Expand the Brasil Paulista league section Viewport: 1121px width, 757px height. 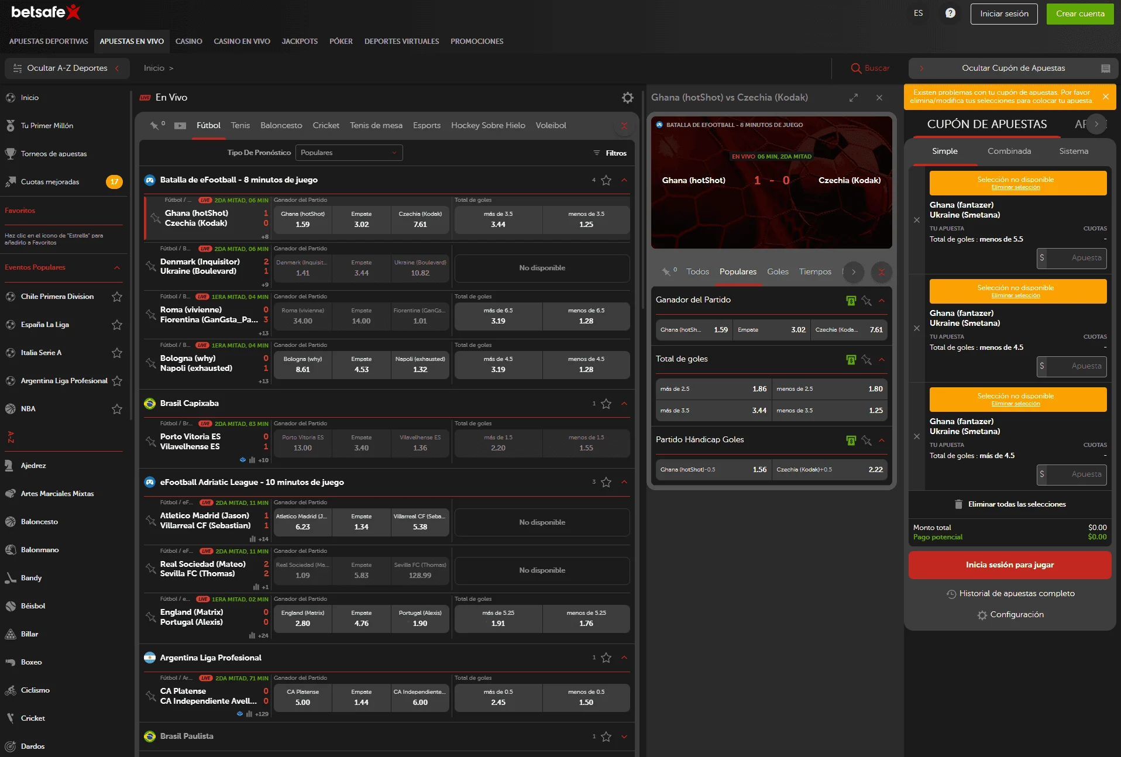[x=624, y=737]
